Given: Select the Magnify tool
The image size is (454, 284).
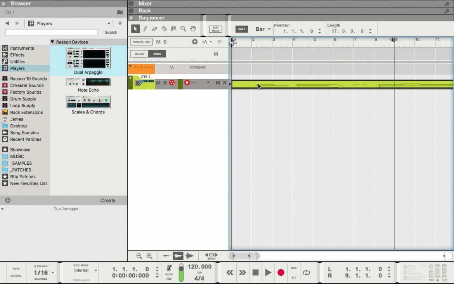Looking at the screenshot, I should coord(183,29).
